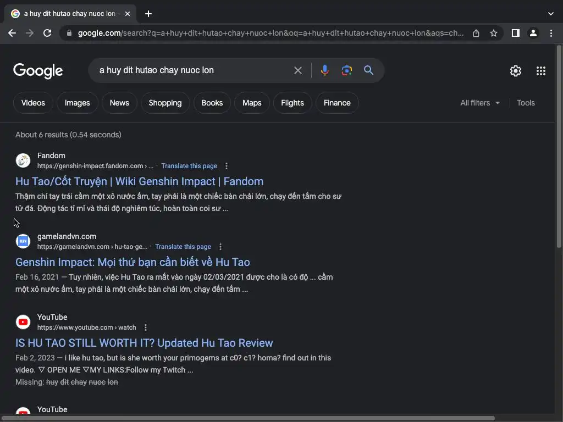Switch to the Maps results tab
This screenshot has height=422, width=563.
252,103
